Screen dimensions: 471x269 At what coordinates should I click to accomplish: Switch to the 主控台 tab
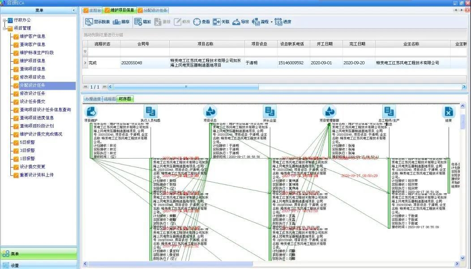point(93,10)
